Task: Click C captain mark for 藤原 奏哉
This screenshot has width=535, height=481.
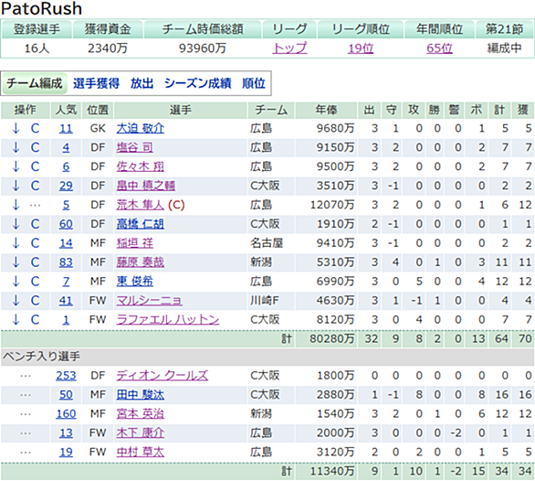Action: click(35, 262)
